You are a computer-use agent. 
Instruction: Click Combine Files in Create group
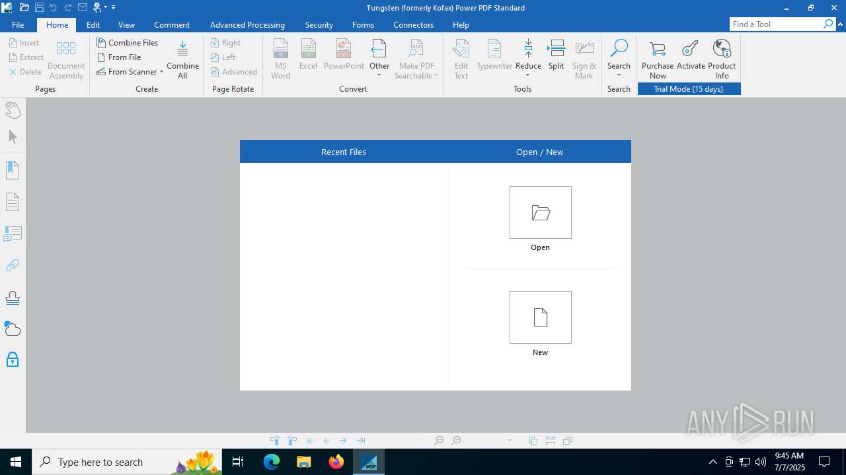click(x=128, y=42)
